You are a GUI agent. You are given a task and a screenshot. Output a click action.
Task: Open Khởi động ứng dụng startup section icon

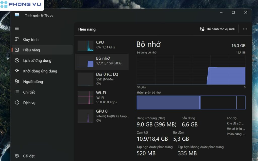[x=17, y=71]
